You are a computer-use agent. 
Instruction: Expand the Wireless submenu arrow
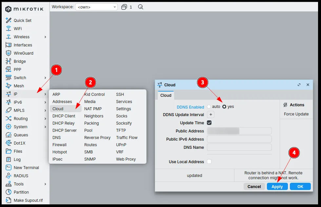[x=45, y=37]
